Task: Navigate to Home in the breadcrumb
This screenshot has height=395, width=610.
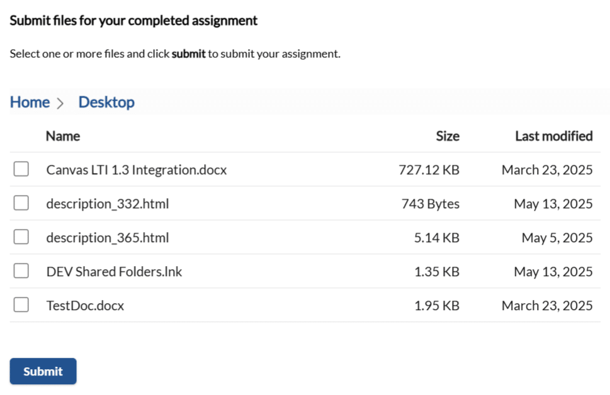Action: pos(29,101)
